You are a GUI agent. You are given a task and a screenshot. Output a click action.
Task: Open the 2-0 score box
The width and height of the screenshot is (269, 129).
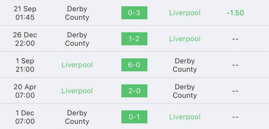[134, 91]
